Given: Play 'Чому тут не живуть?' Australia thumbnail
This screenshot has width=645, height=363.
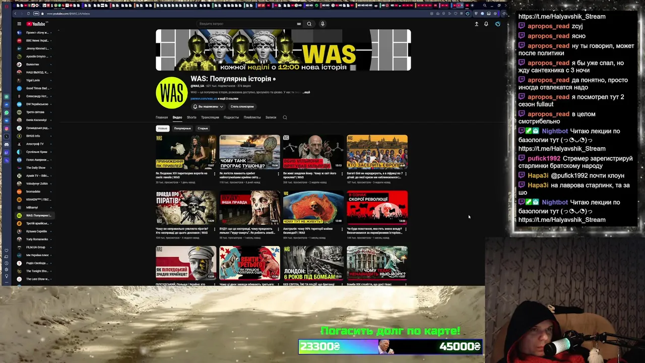Looking at the screenshot, I should point(313,207).
